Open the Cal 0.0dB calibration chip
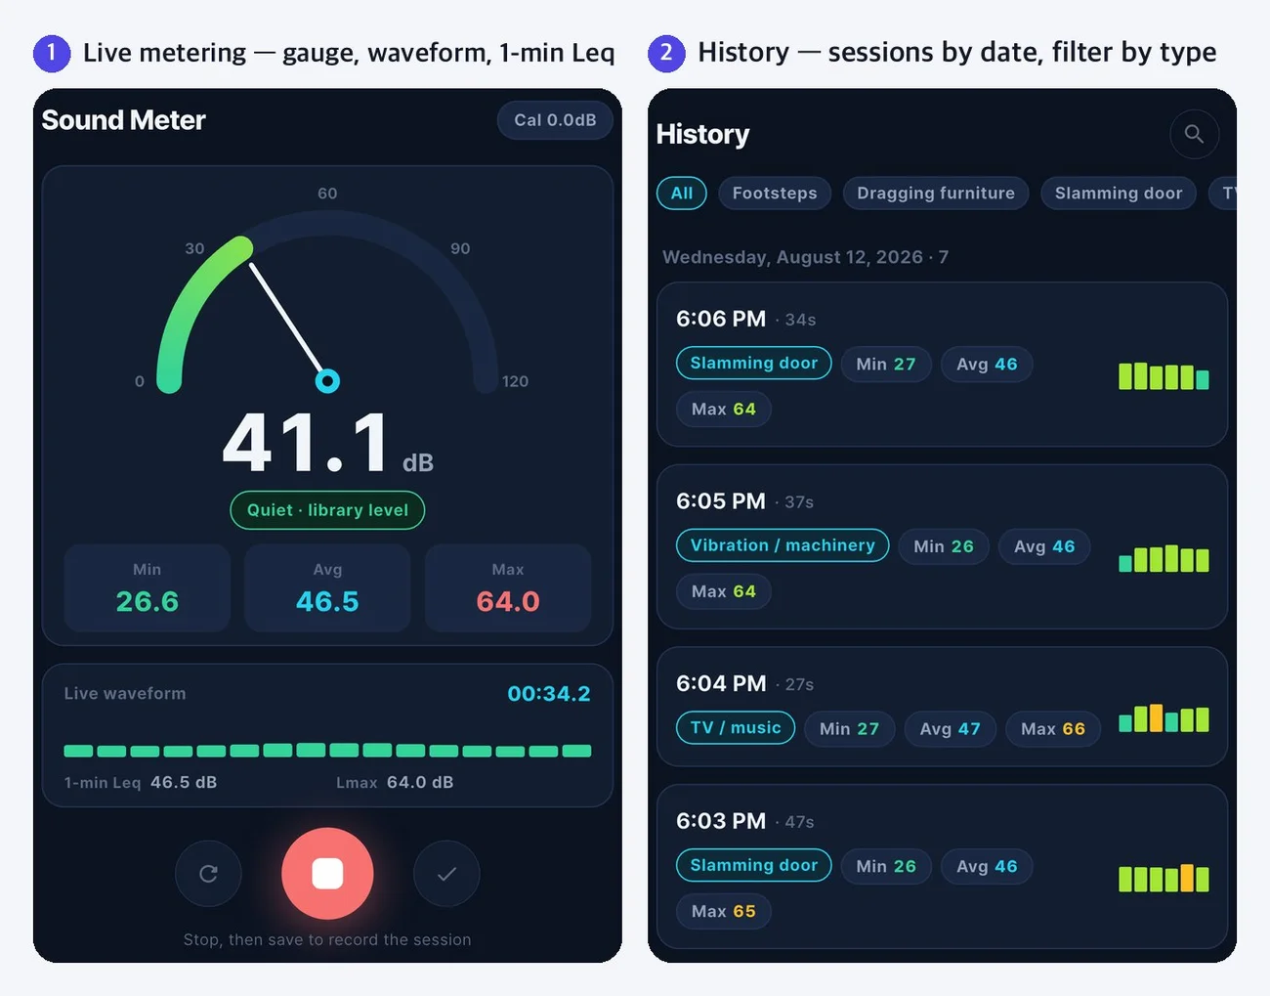Image resolution: width=1270 pixels, height=996 pixels. click(x=555, y=120)
